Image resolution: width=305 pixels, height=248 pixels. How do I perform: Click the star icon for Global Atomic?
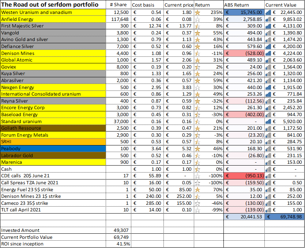[197, 60]
